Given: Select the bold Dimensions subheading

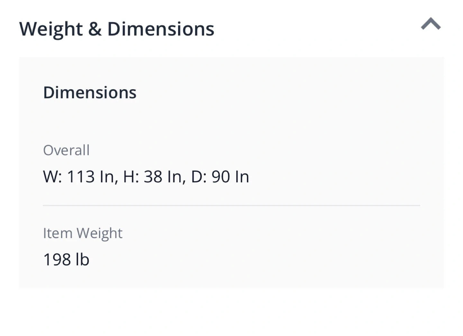Looking at the screenshot, I should [90, 92].
